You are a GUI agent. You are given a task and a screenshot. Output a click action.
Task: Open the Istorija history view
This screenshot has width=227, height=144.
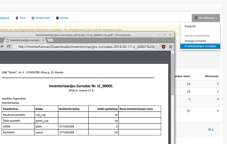click(62, 18)
